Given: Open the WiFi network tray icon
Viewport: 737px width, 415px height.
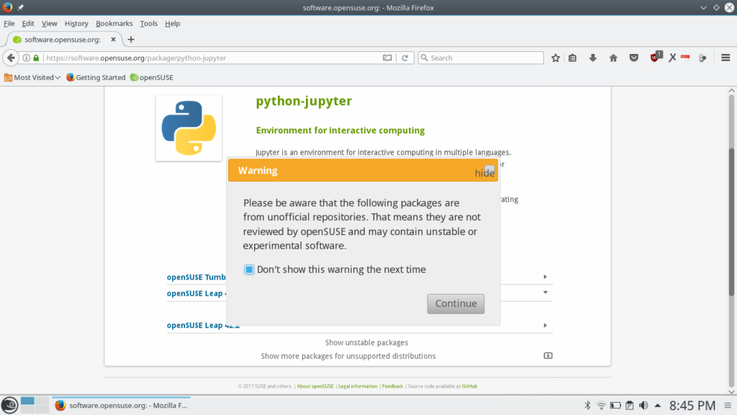Looking at the screenshot, I should click(601, 405).
